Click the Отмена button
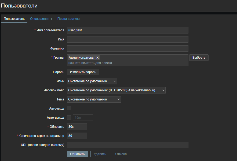This screenshot has width=237, height=161. coord(121,154)
